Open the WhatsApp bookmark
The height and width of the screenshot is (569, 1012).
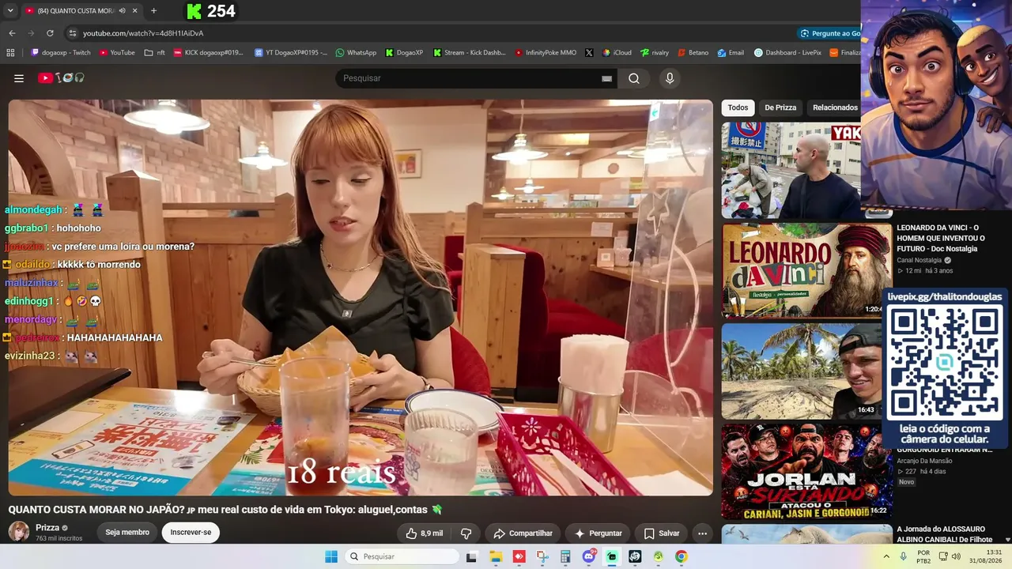356,53
